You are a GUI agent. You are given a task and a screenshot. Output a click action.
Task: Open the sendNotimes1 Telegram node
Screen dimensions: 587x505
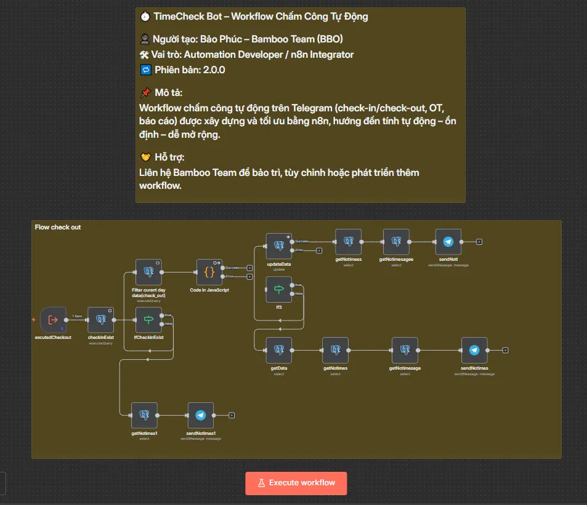(200, 415)
